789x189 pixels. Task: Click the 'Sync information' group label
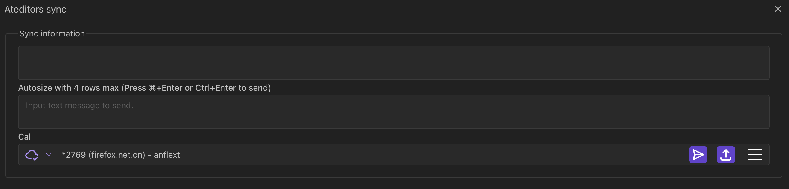click(x=52, y=34)
